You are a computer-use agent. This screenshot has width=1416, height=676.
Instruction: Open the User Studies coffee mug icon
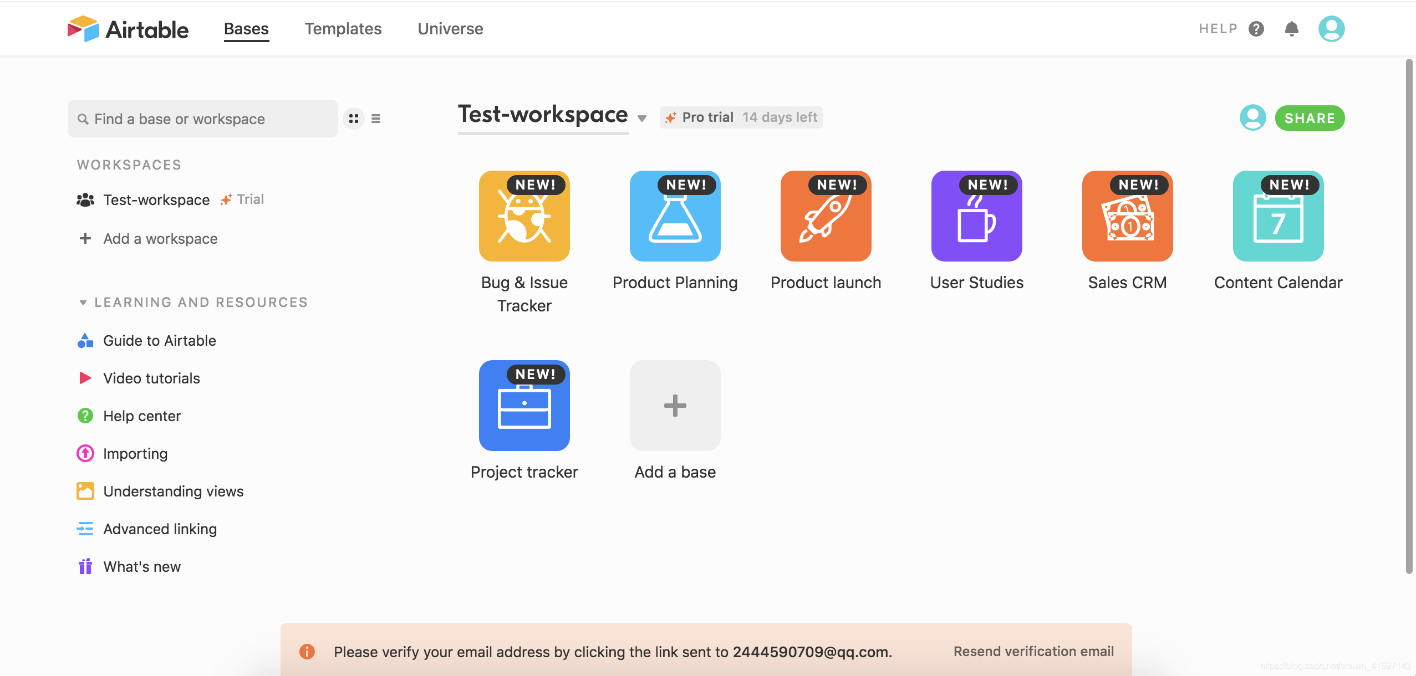click(976, 216)
